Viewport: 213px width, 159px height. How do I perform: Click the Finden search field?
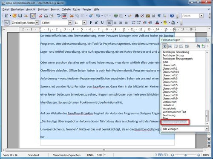click(x=190, y=16)
